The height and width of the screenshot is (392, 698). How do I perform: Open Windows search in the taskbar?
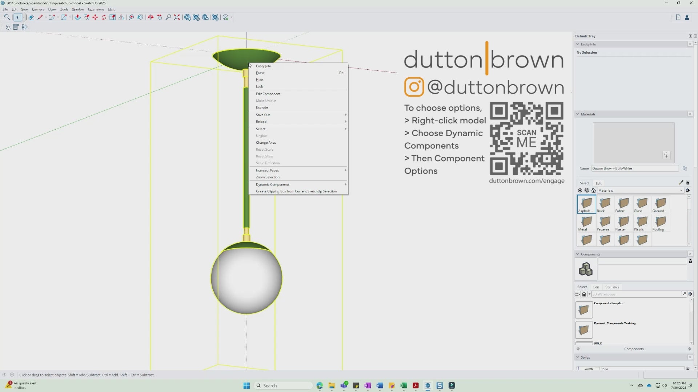(x=284, y=385)
